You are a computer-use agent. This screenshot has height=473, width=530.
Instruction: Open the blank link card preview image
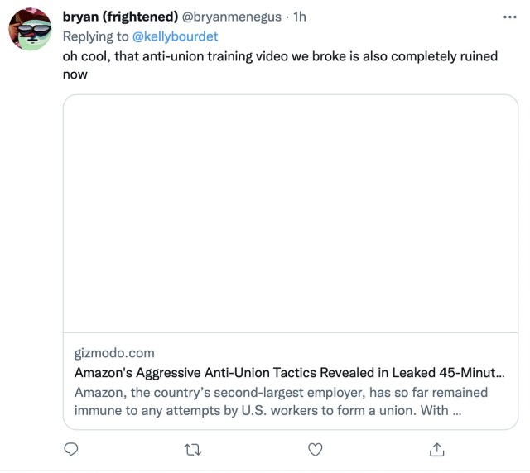(291, 213)
